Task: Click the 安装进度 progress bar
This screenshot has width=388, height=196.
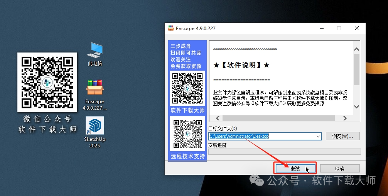Action: (284, 152)
